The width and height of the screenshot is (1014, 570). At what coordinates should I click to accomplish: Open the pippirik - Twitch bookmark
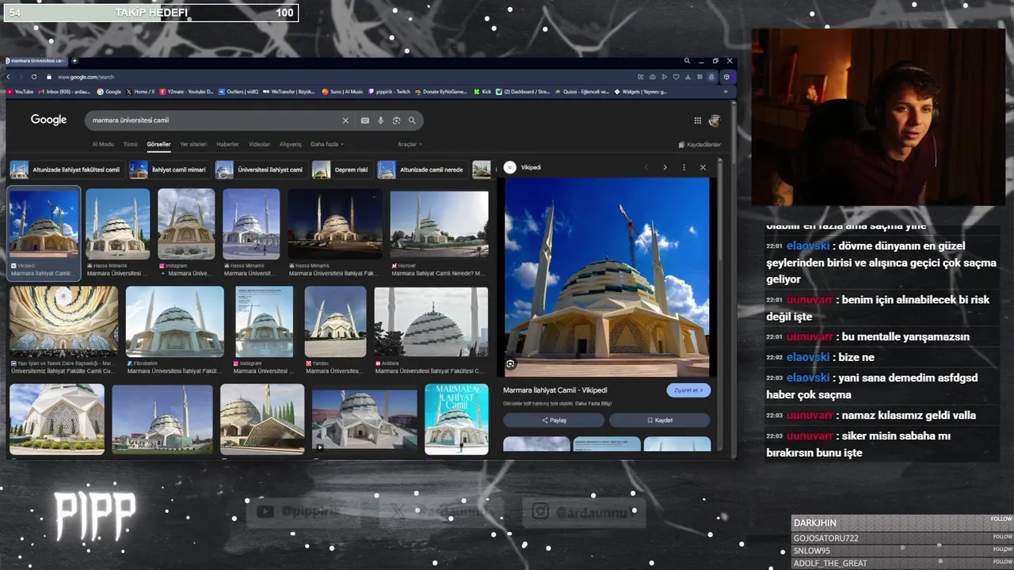click(x=390, y=92)
